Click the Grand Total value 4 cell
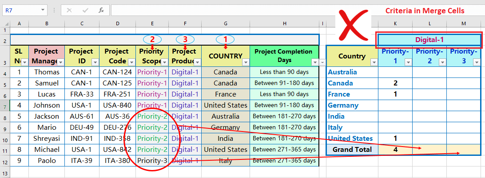The width and height of the screenshot is (485, 178). pos(395,150)
